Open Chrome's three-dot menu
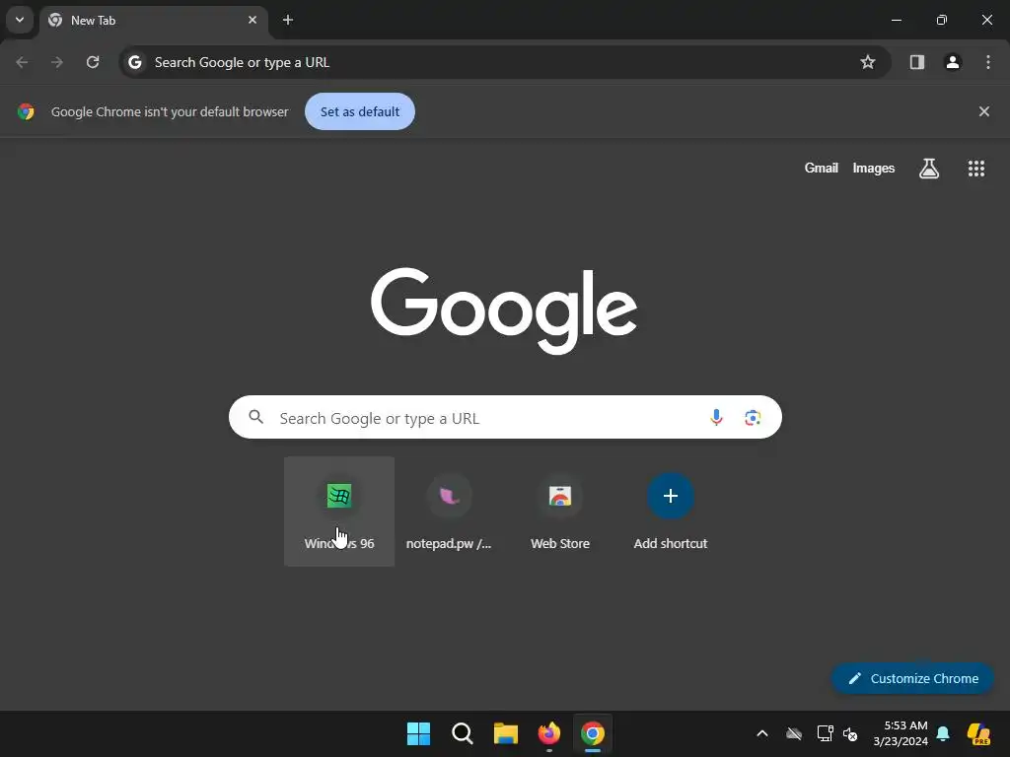The width and height of the screenshot is (1010, 757). pos(988,62)
